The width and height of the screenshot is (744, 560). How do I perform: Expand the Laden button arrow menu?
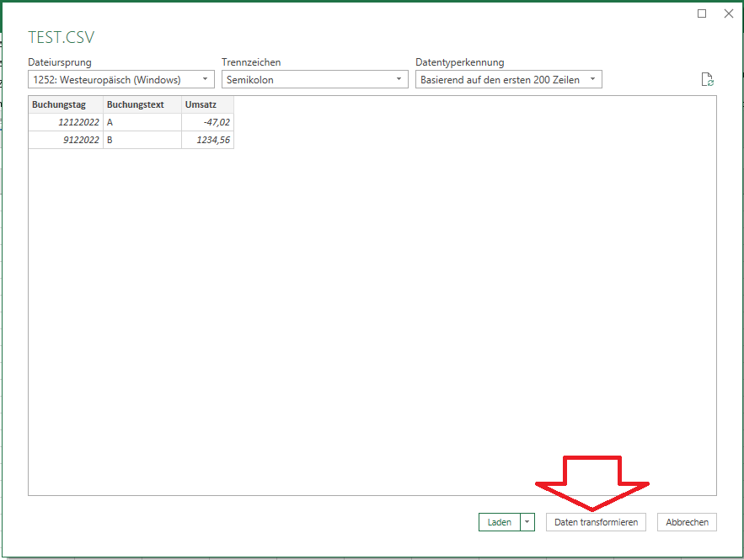pyautogui.click(x=527, y=522)
